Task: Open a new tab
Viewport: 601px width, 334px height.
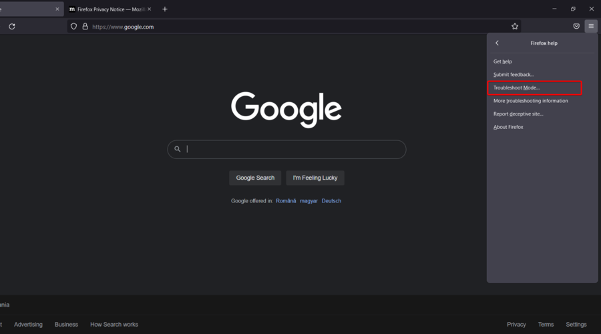Action: coord(165,9)
